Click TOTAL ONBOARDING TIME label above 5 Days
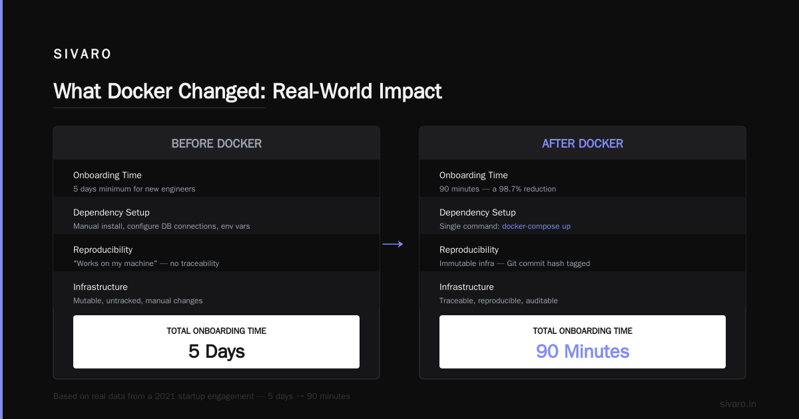 click(x=216, y=331)
